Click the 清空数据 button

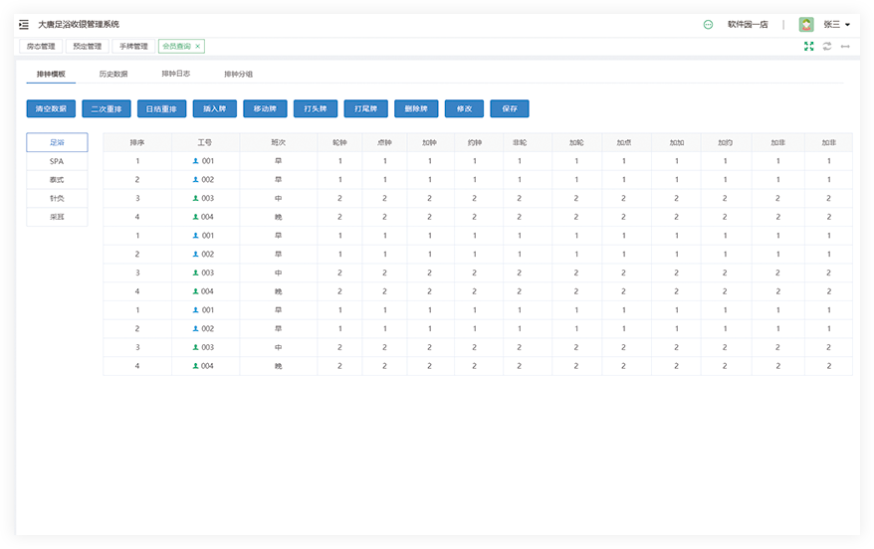tap(51, 108)
